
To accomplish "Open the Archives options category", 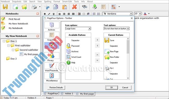I will pyautogui.click(x=52, y=26).
